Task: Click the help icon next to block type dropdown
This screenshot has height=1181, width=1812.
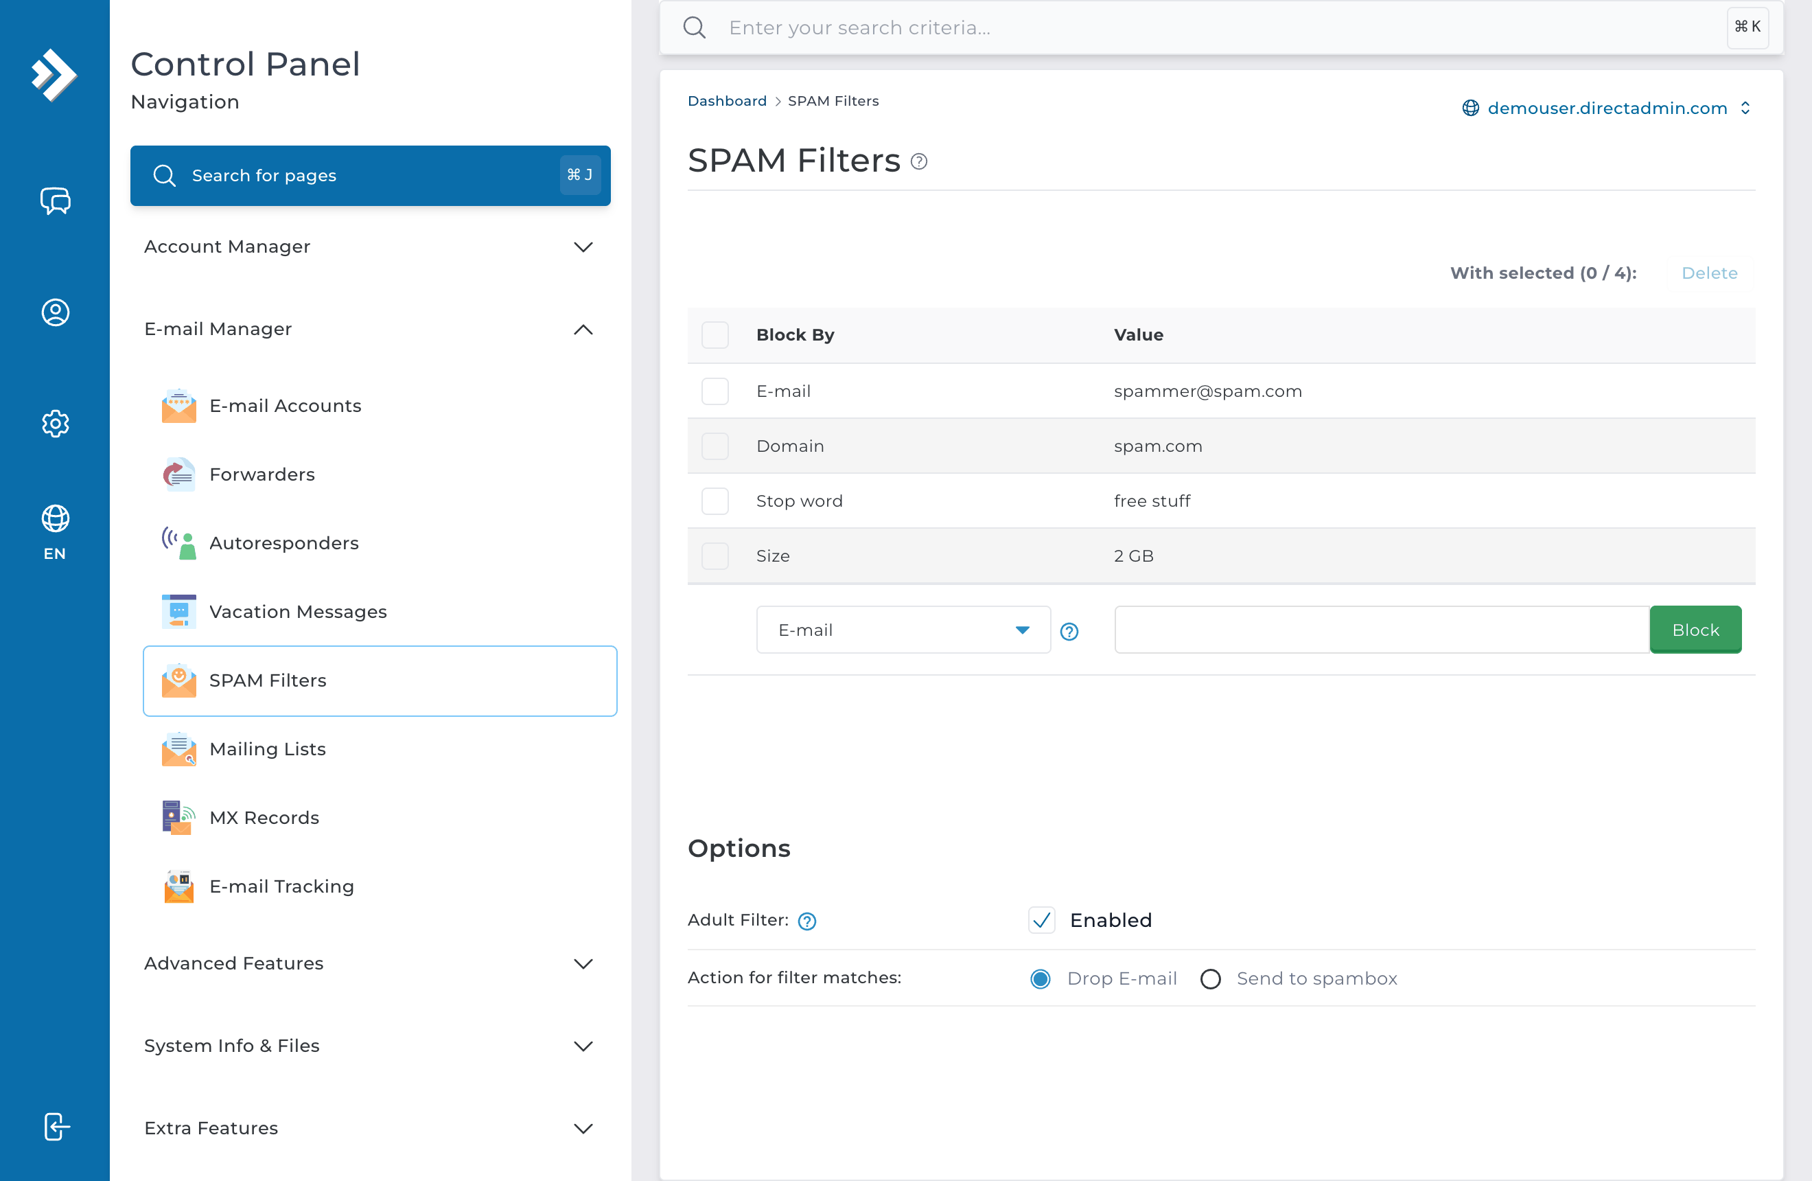Action: coord(1069,631)
